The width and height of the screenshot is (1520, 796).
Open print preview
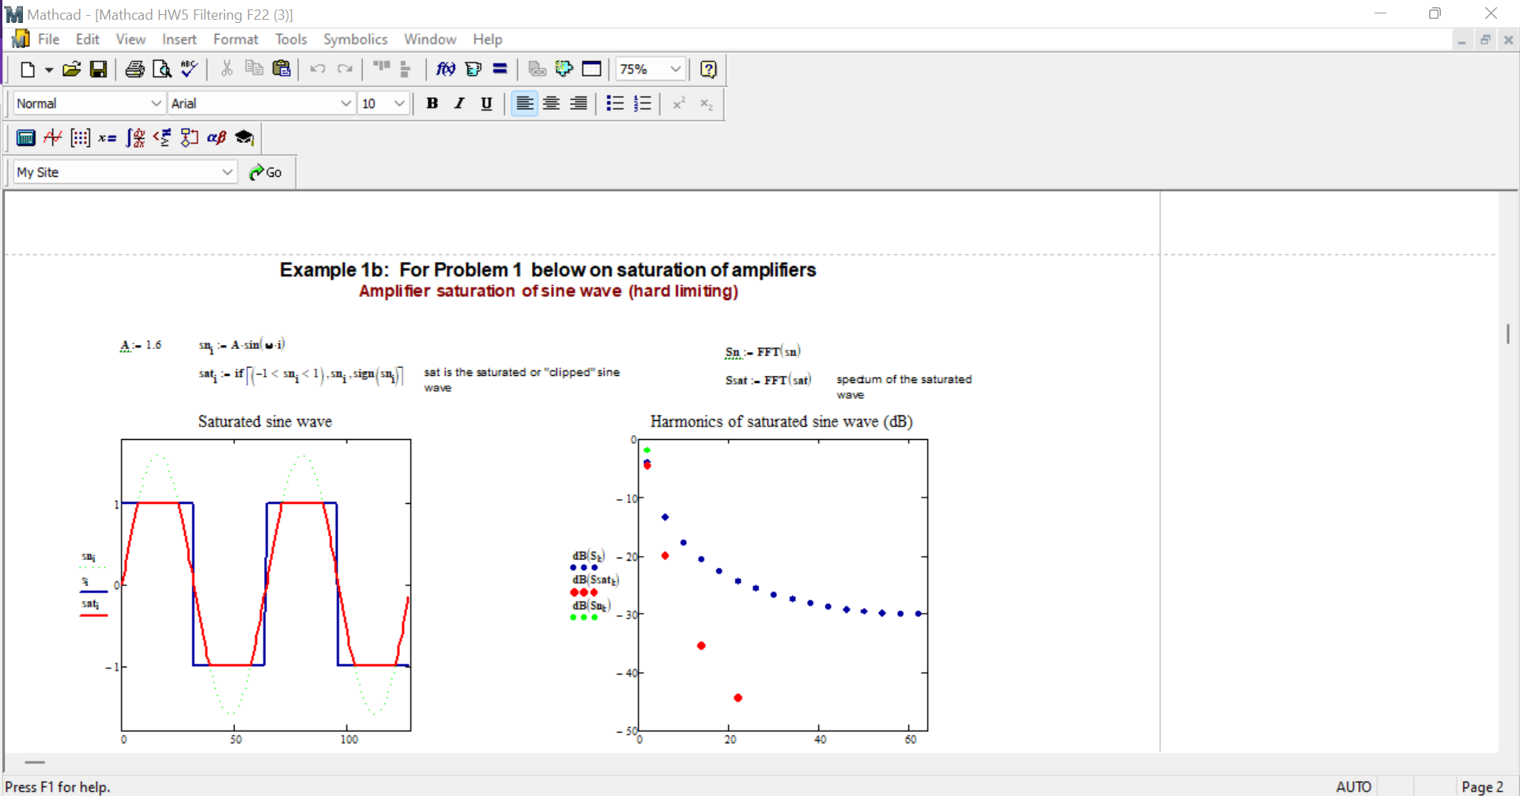[161, 69]
